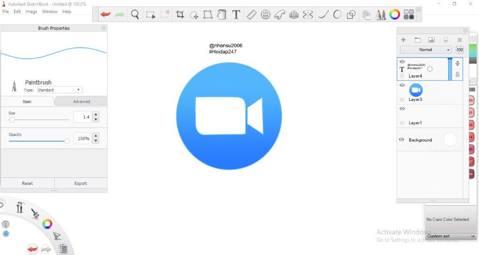Screen dimensions: 479x255
Task: Open the Color Editor wheel in toolbar
Action: pos(394,14)
